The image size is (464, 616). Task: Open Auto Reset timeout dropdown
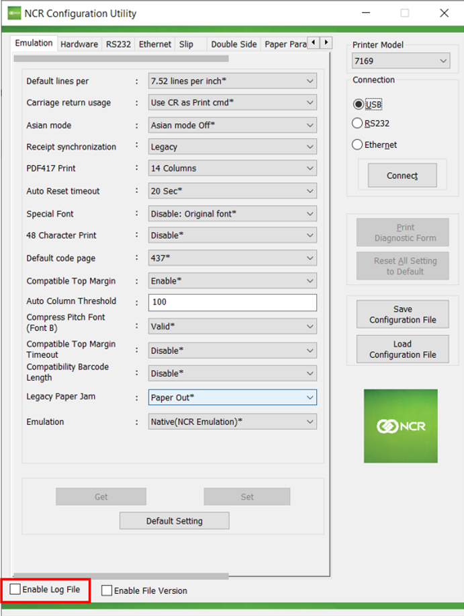pos(232,191)
